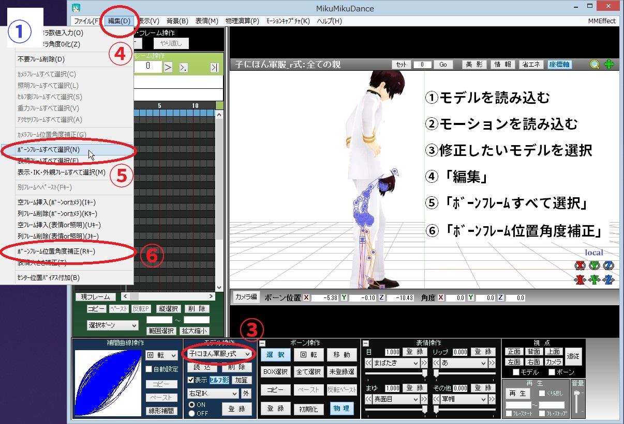Adjust the リップ morph slider
The width and height of the screenshot is (624, 424).
[464, 373]
